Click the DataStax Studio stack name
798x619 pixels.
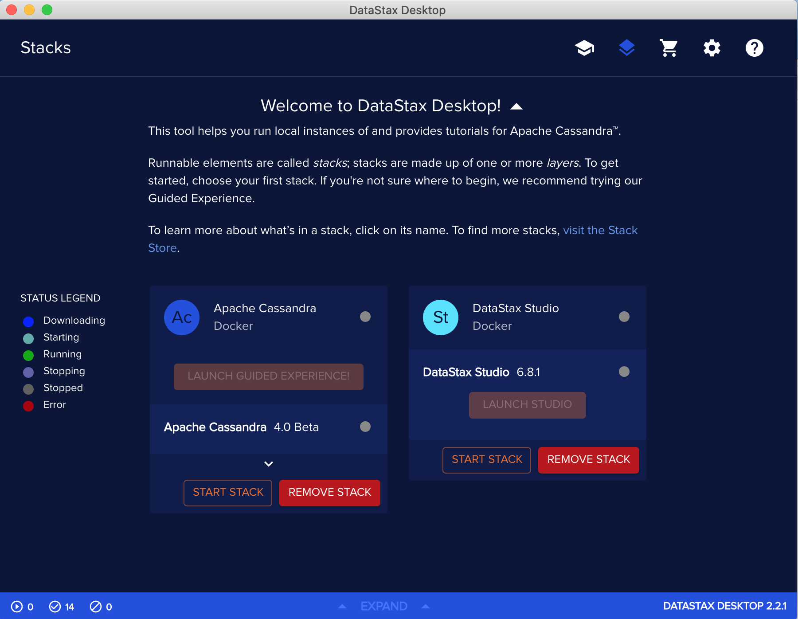516,308
